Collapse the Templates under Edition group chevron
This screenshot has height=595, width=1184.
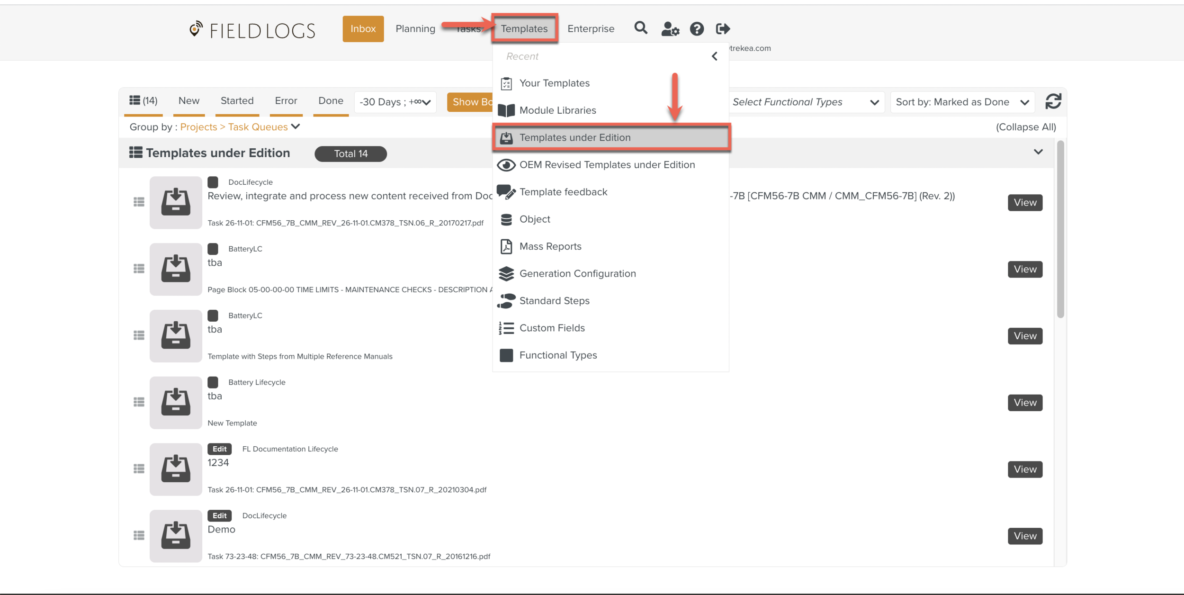(1038, 152)
